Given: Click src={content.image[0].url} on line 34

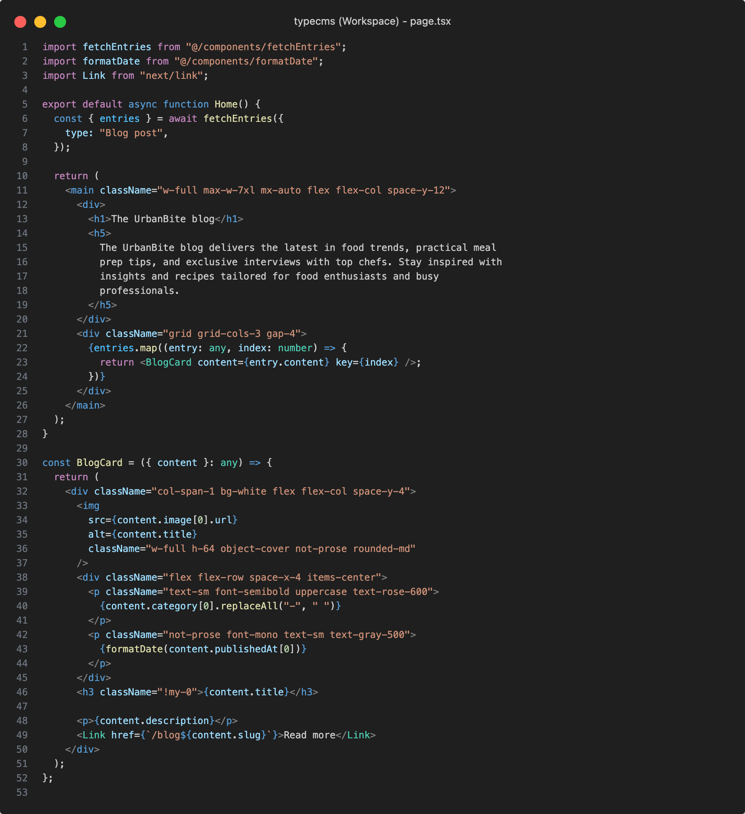Looking at the screenshot, I should click(163, 520).
